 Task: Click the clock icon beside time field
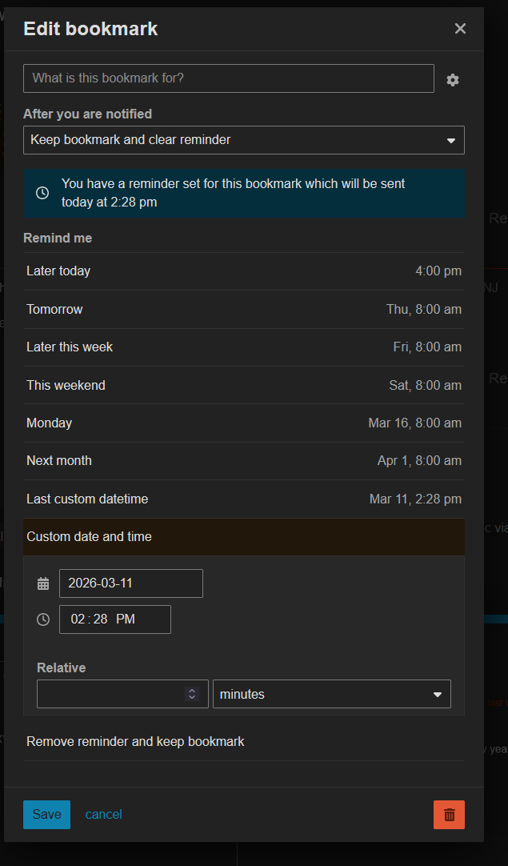pyautogui.click(x=43, y=619)
